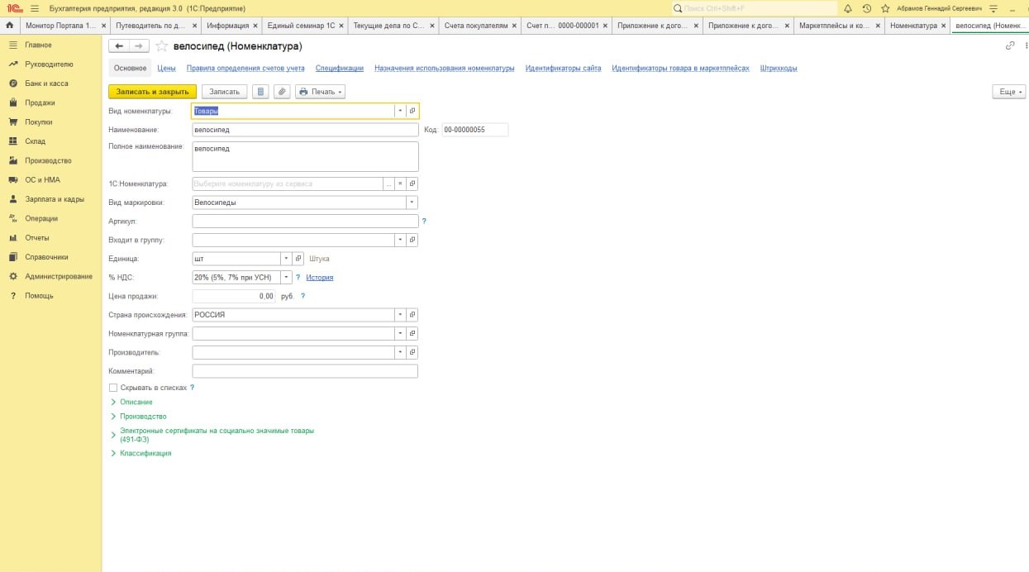The height and width of the screenshot is (572, 1029).
Task: Go back with the left arrow button
Action: coord(120,46)
